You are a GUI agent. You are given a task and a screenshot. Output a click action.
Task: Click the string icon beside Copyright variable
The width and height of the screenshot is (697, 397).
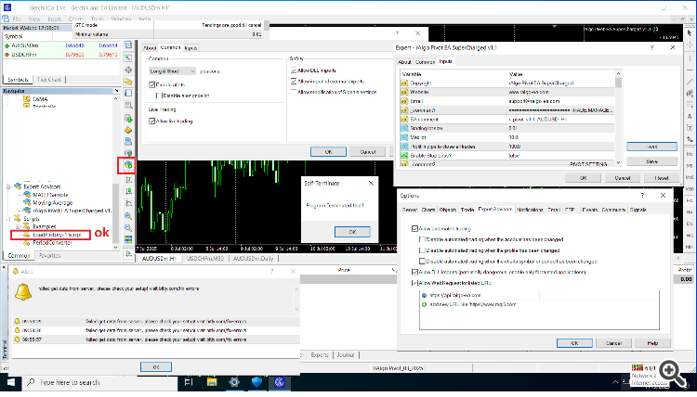(x=404, y=83)
